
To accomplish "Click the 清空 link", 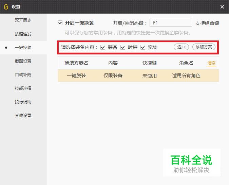I will (211, 63).
